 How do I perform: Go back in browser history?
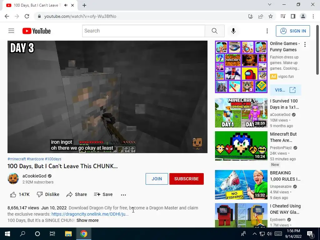(x=7, y=16)
